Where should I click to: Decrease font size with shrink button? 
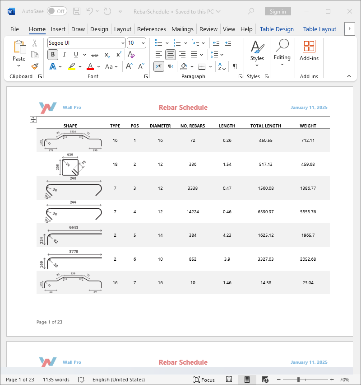[141, 66]
